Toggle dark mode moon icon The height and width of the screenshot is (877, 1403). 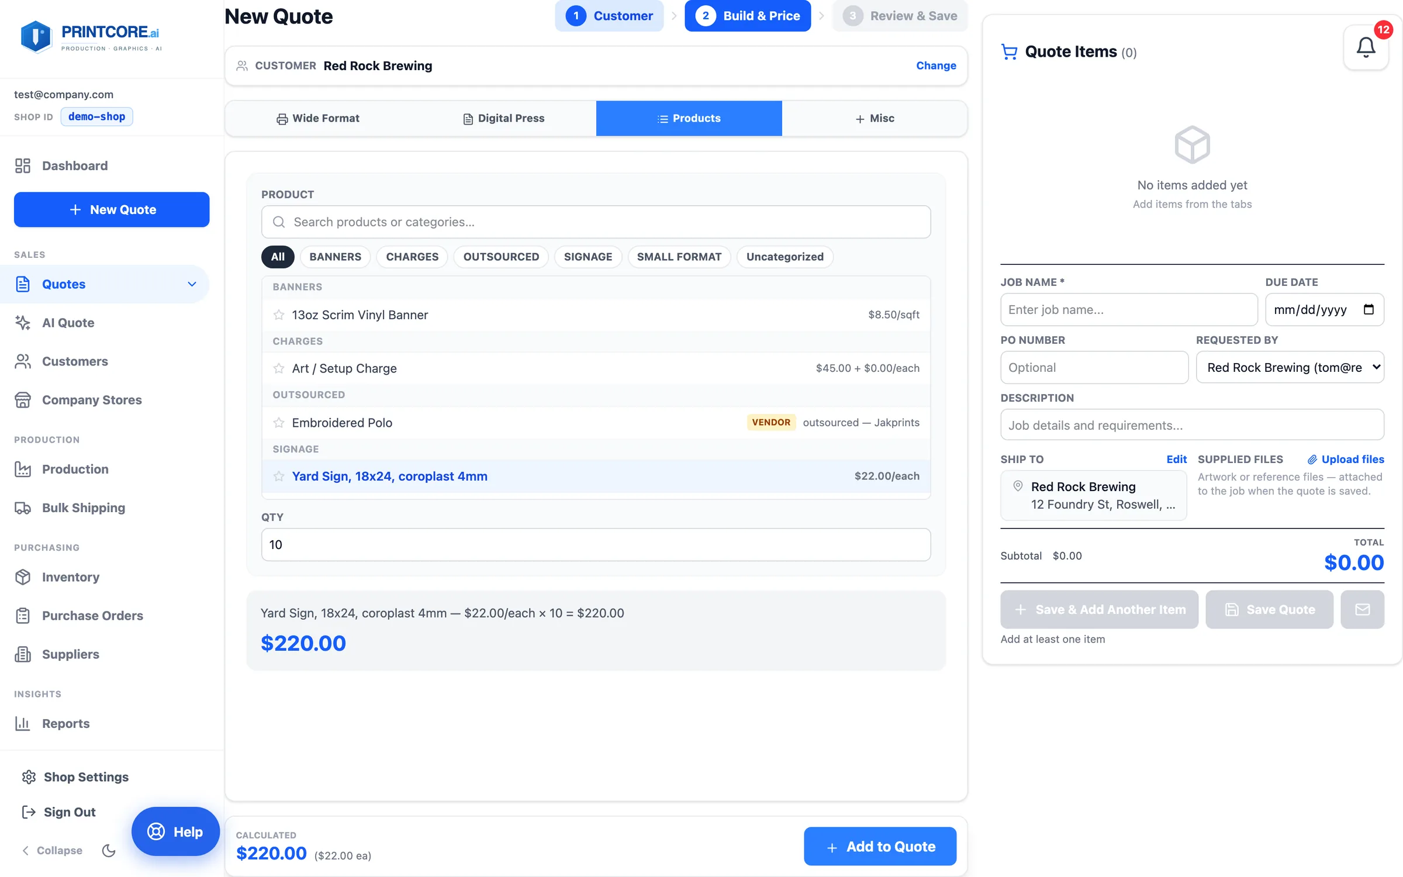click(x=109, y=850)
